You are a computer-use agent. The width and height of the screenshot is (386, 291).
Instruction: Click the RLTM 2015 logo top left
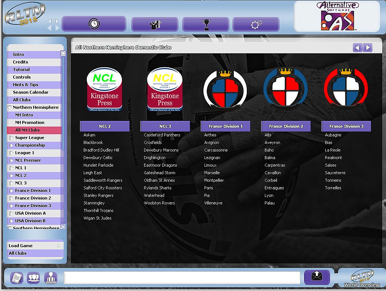tap(25, 15)
